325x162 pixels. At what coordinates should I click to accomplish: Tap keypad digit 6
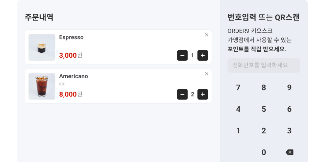289,109
